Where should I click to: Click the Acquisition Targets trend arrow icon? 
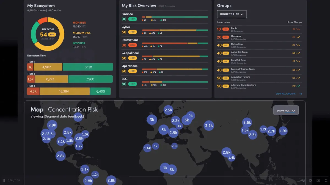point(298,78)
